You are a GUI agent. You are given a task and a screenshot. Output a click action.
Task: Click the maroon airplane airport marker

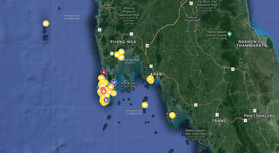(104, 72)
